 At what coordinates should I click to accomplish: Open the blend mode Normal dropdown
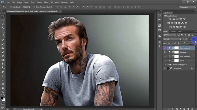(172, 39)
